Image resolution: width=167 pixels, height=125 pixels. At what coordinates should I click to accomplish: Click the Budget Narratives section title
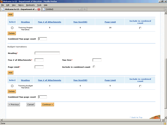(x=17, y=47)
